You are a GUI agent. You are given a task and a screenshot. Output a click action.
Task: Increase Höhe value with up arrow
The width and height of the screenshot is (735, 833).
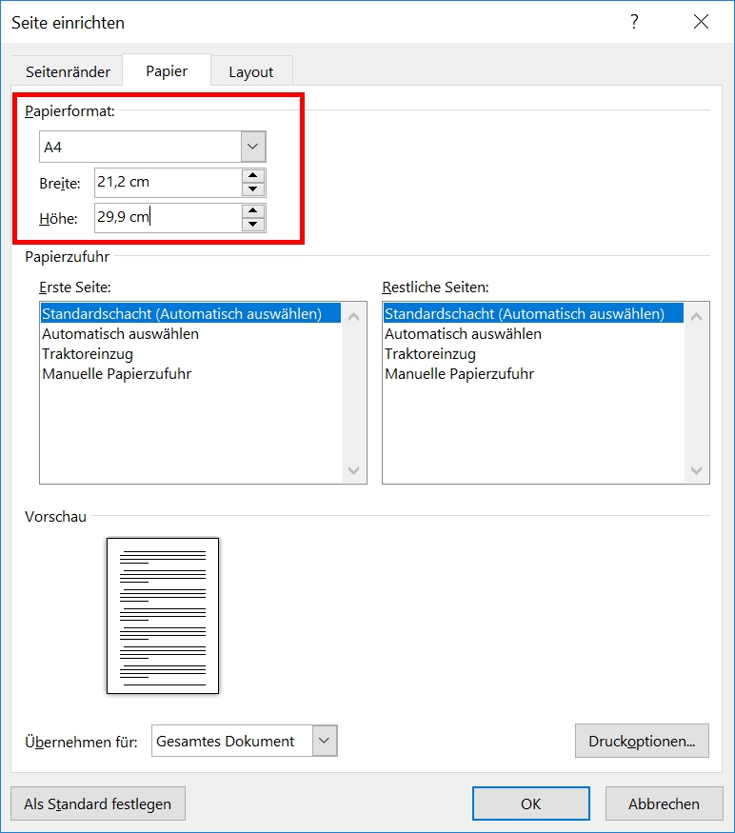[x=252, y=210]
